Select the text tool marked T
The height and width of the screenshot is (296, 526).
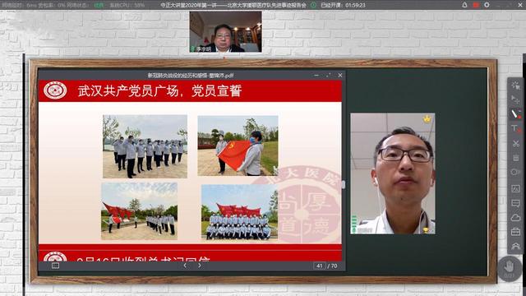point(515,128)
